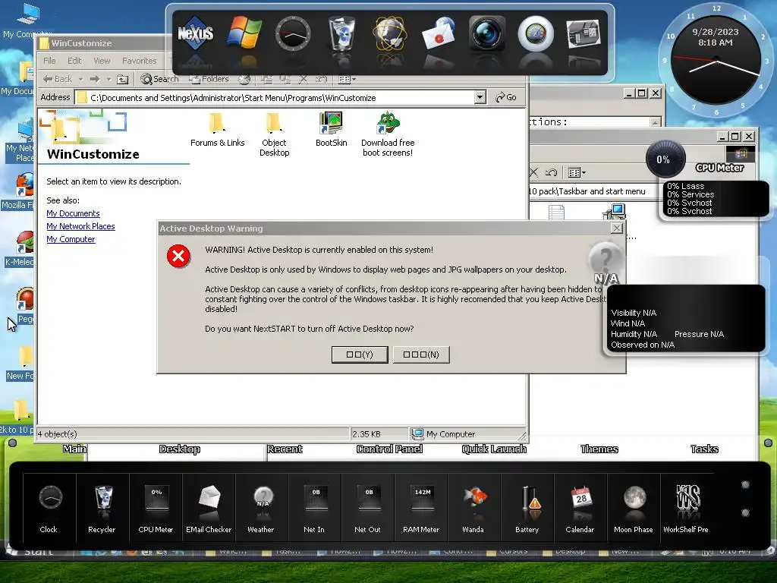777x583 pixels.
Task: Select the RAM Meter in the shelf
Action: tap(421, 508)
